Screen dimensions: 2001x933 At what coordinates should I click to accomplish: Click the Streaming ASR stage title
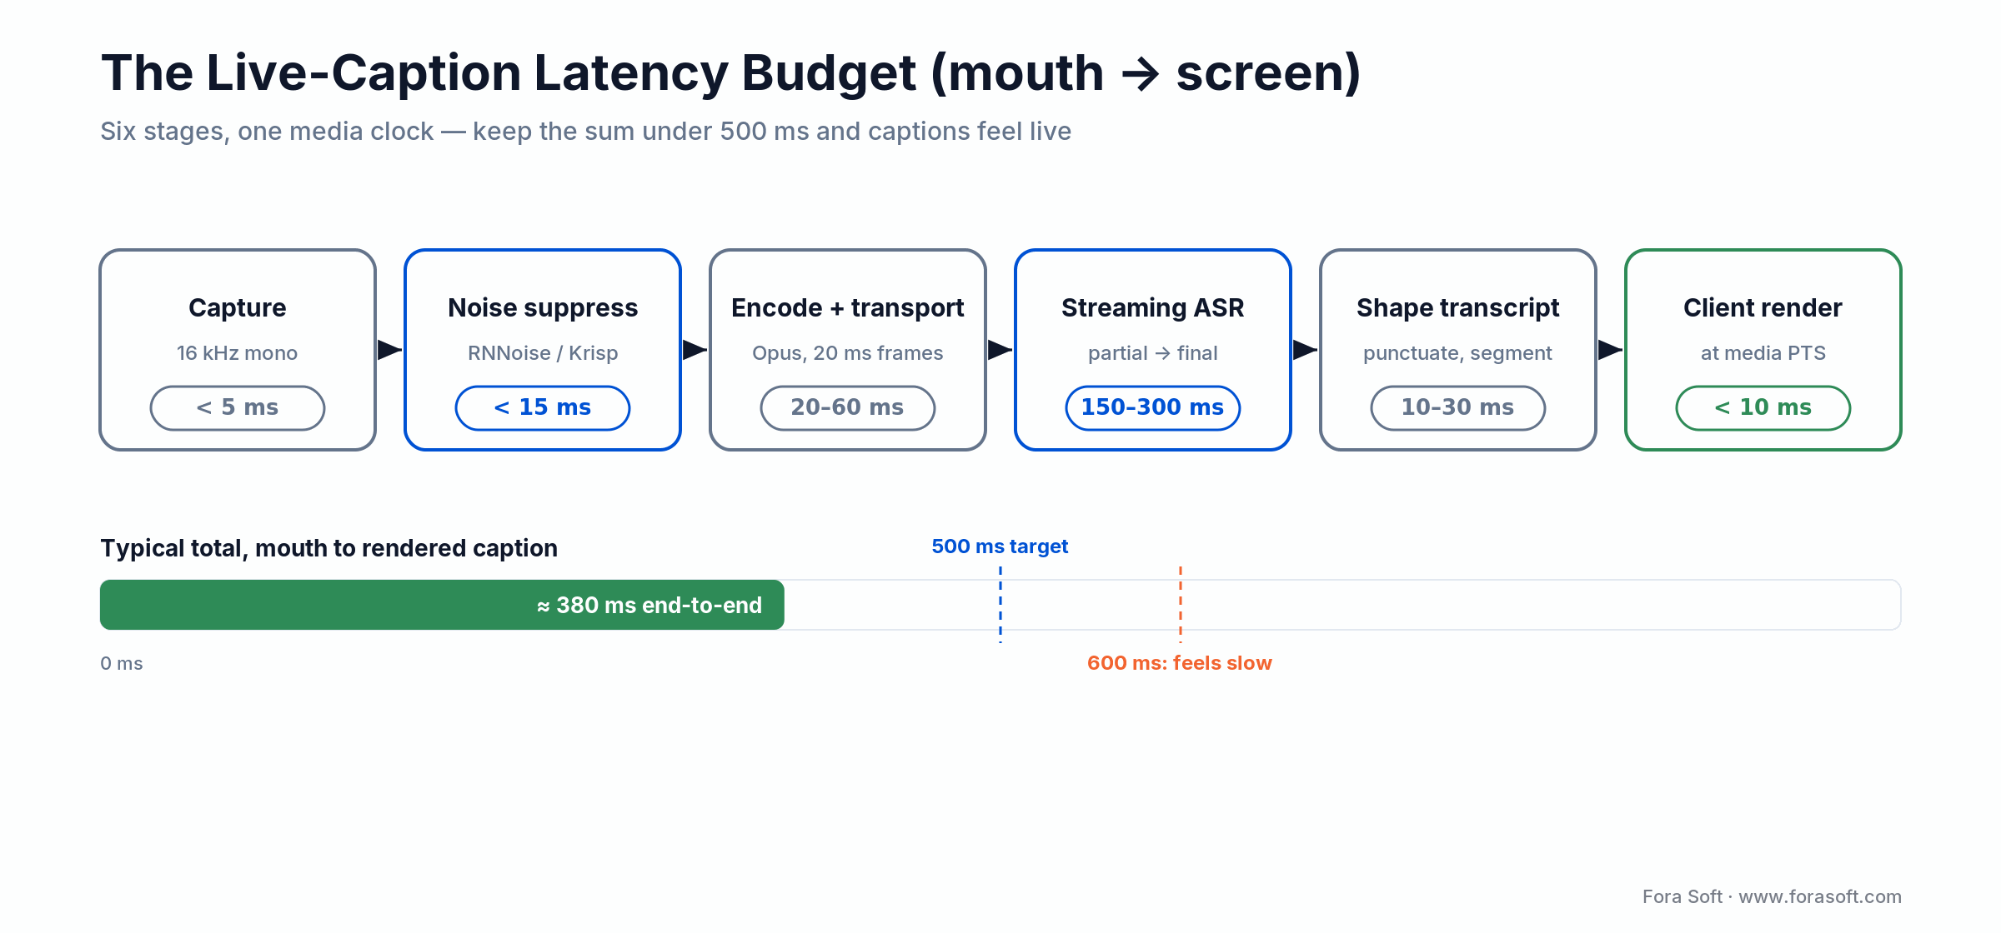coord(1153,307)
